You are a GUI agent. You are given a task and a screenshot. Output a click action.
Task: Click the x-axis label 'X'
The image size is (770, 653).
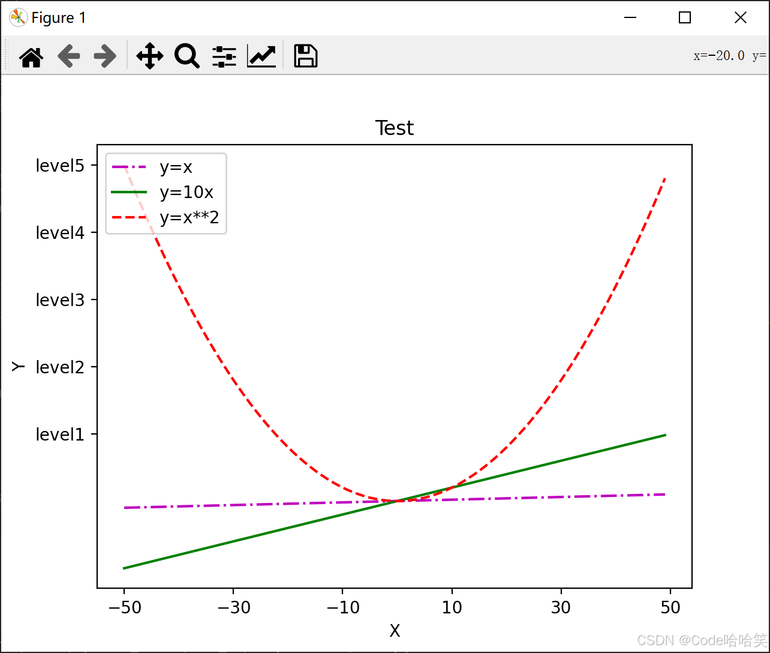pyautogui.click(x=395, y=631)
